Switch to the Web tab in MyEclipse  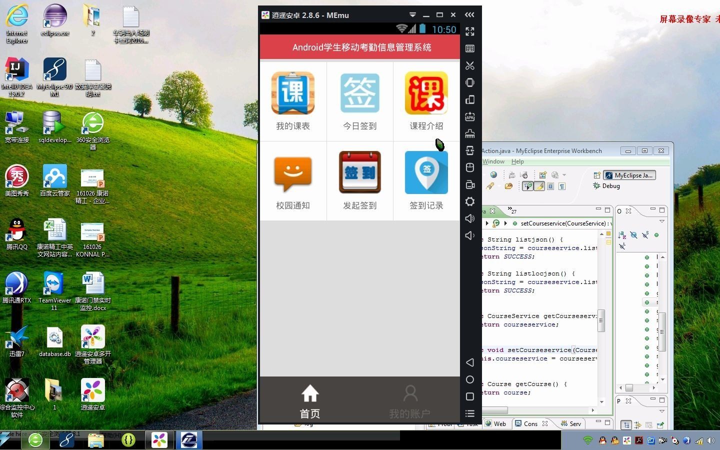[x=496, y=423]
